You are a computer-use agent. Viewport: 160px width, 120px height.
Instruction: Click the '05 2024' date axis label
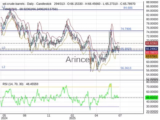[4, 117]
